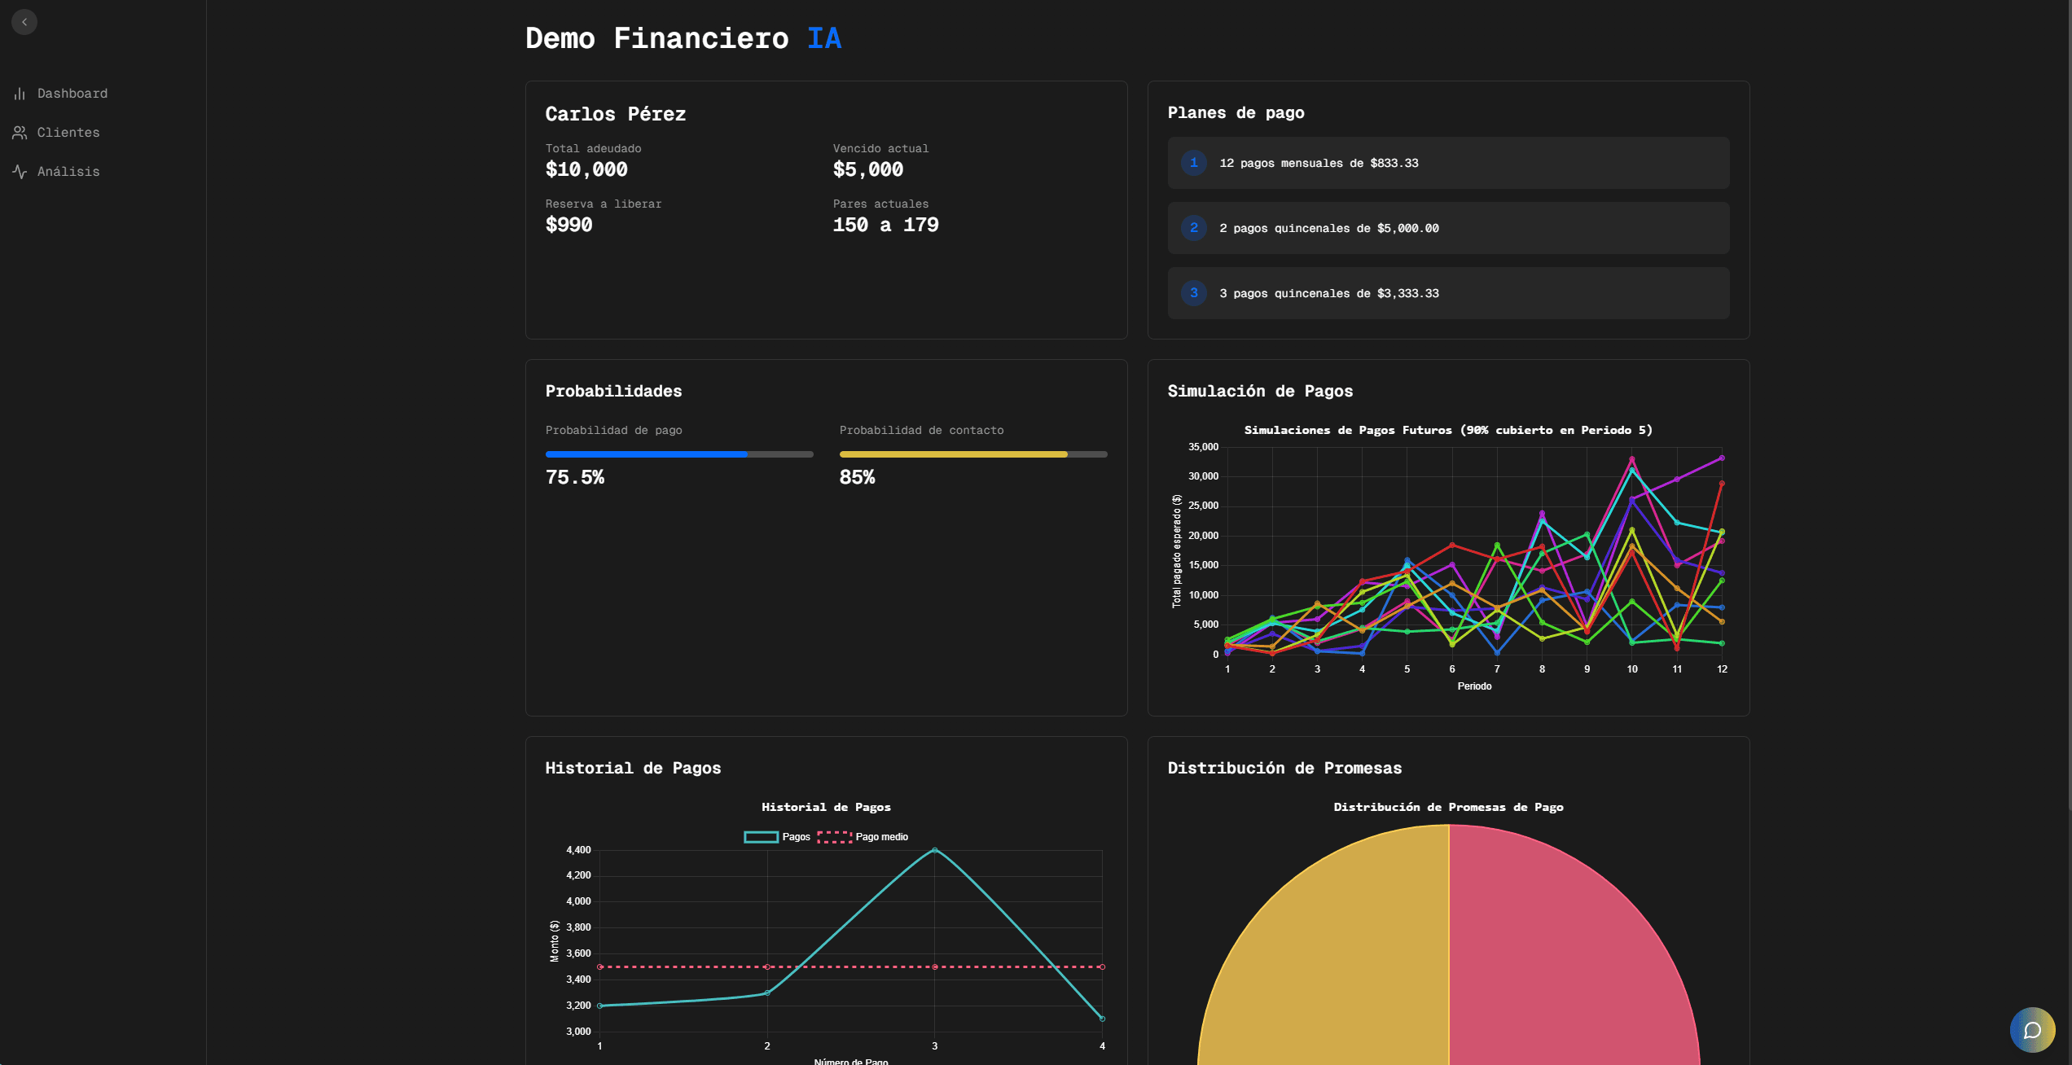This screenshot has width=2072, height=1065.
Task: Toggle the Pagos legend in Historial chart
Action: click(777, 837)
